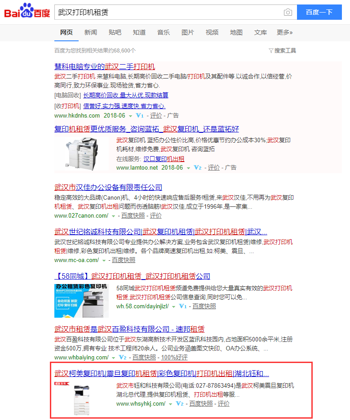The height and width of the screenshot is (420, 350).
Task: Switch to the 文库 tab
Action: (x=261, y=32)
